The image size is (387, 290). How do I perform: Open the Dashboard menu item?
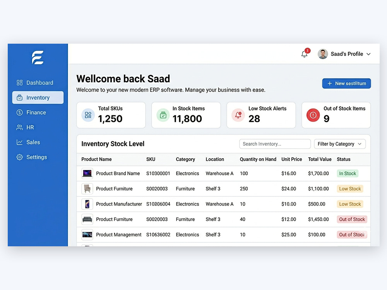point(38,83)
